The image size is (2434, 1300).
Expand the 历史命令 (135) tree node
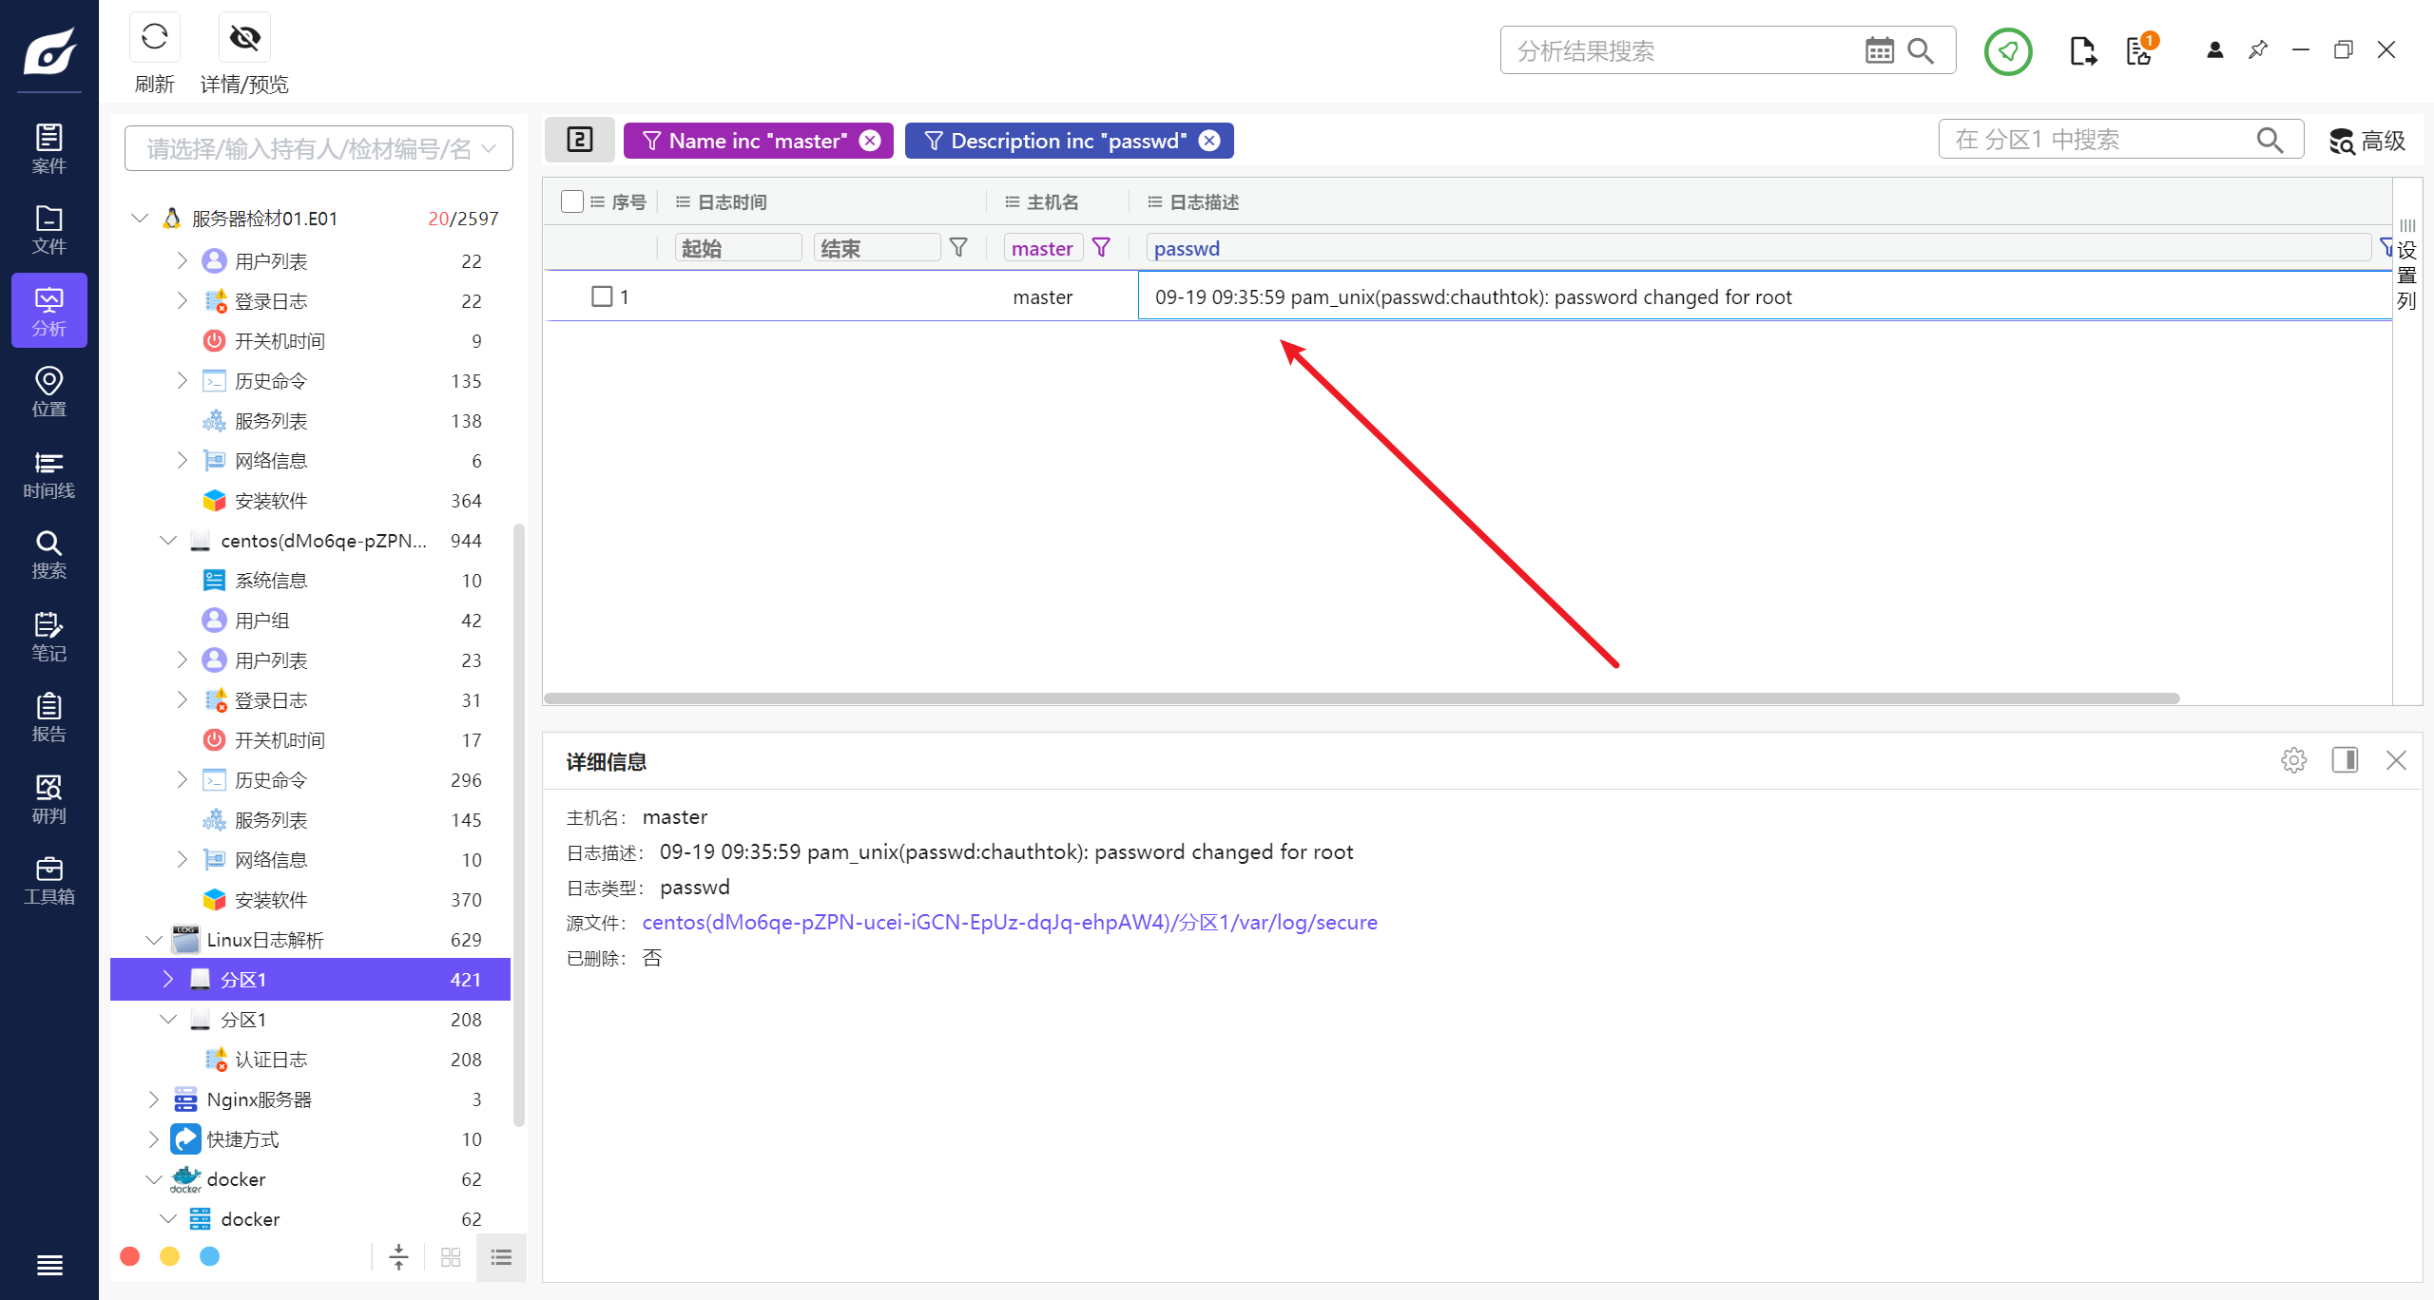182,381
